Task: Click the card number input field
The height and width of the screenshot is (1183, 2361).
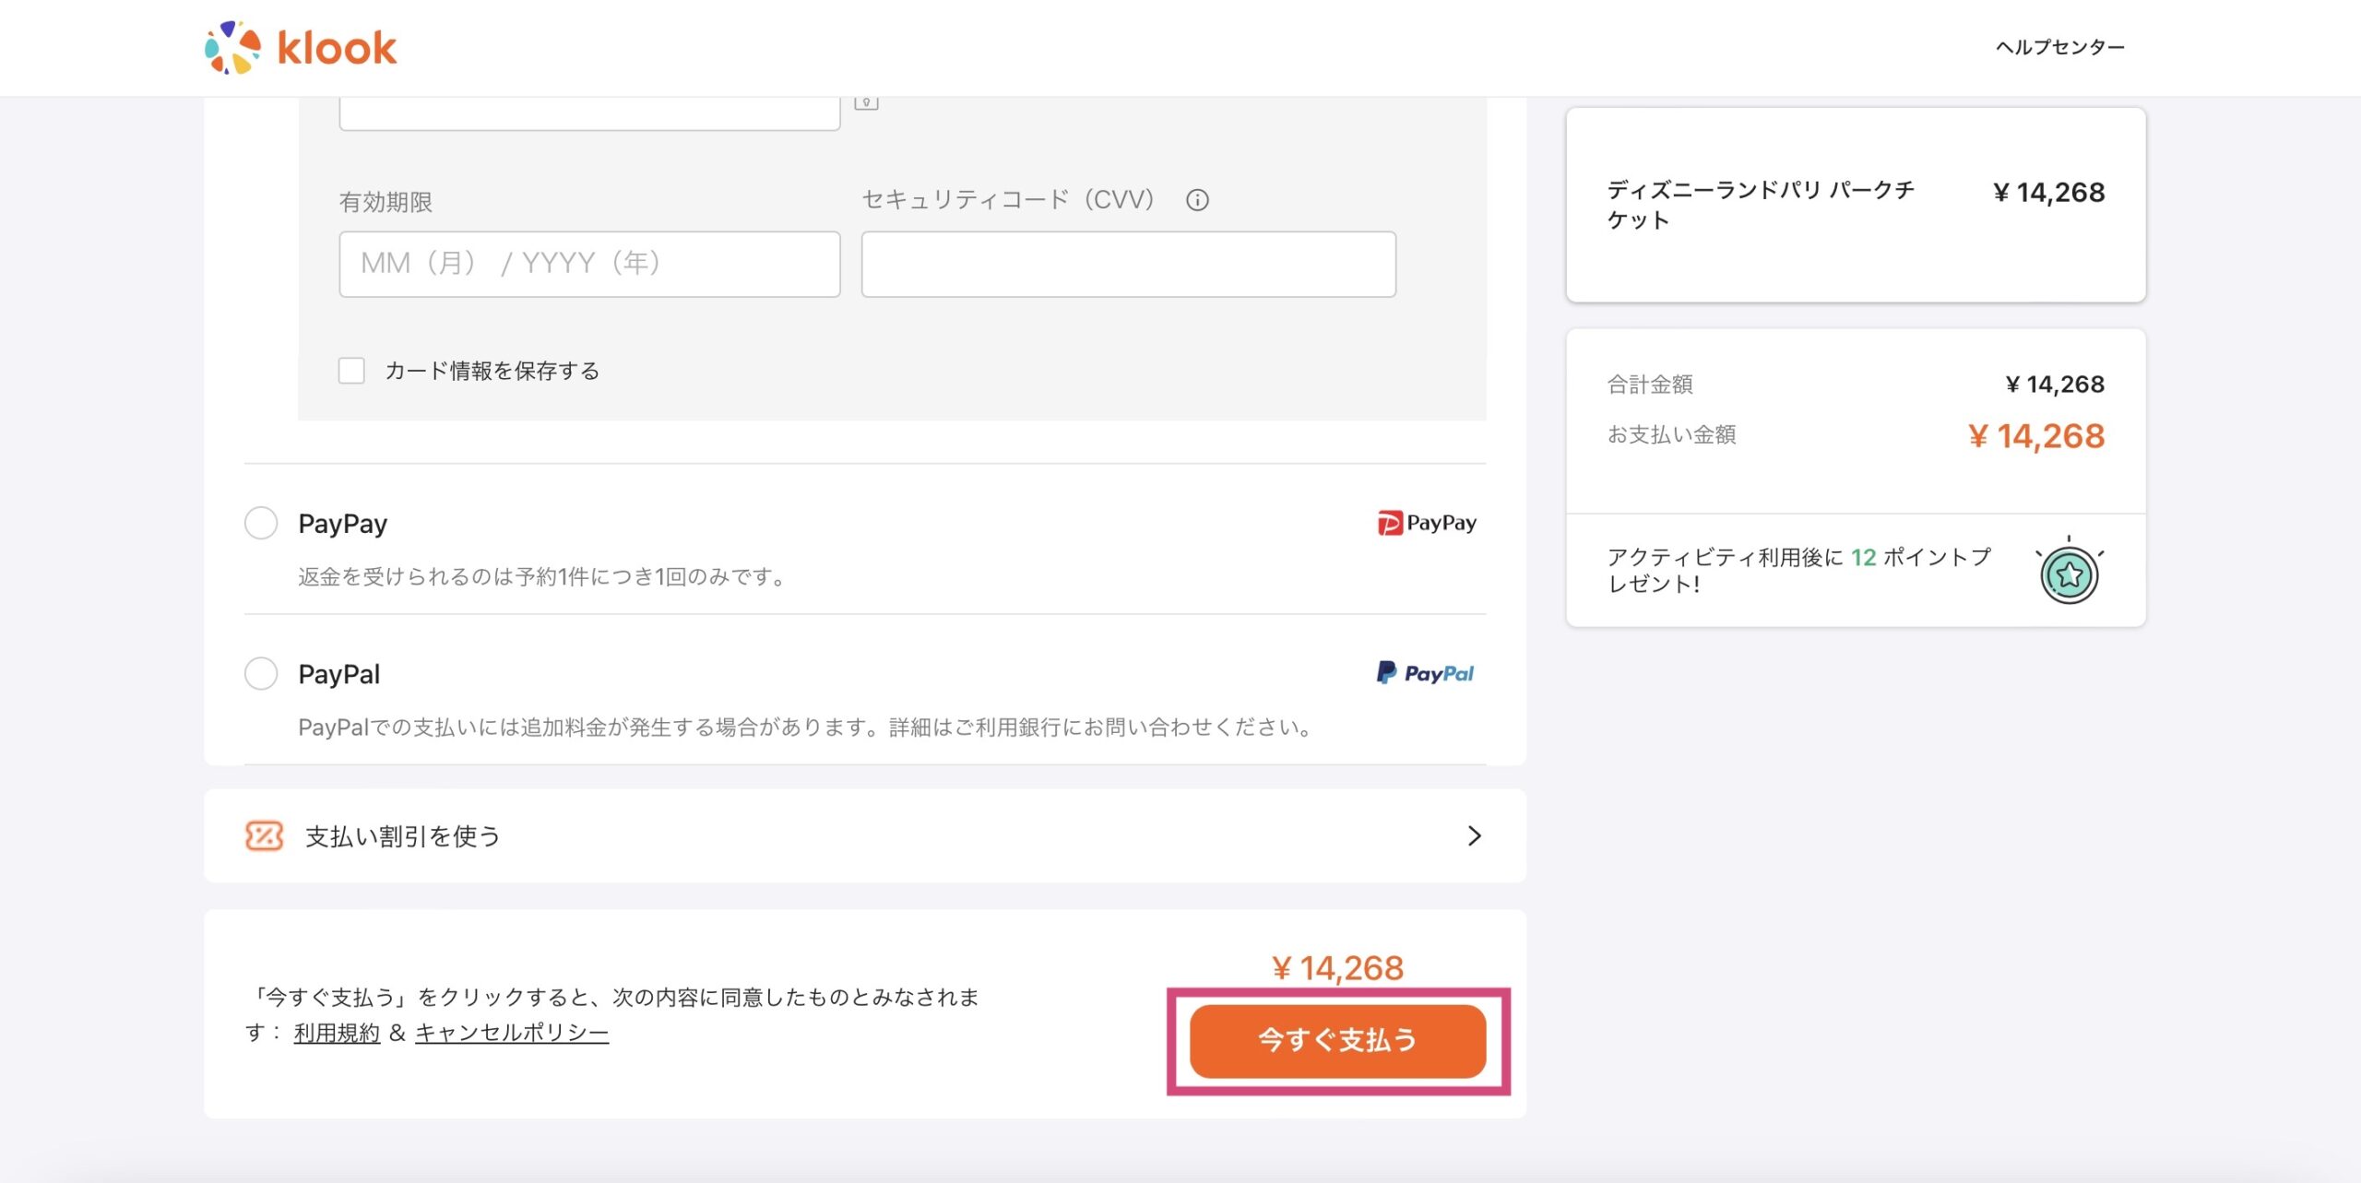Action: coord(589,113)
